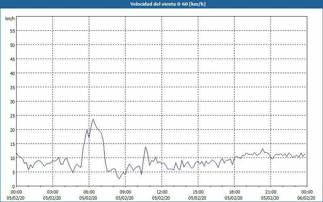The width and height of the screenshot is (323, 202).
Task: Click the lowest wind dip near 08:30
Action: [x=119, y=179]
